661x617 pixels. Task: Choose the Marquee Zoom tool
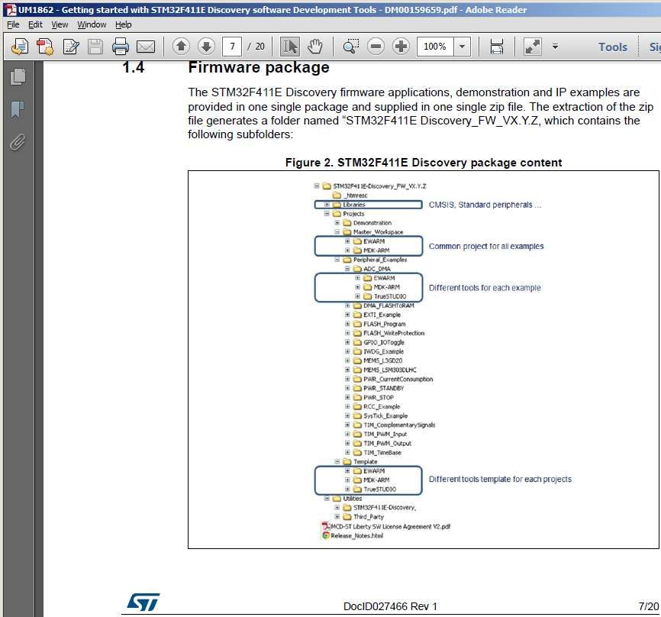pos(350,47)
